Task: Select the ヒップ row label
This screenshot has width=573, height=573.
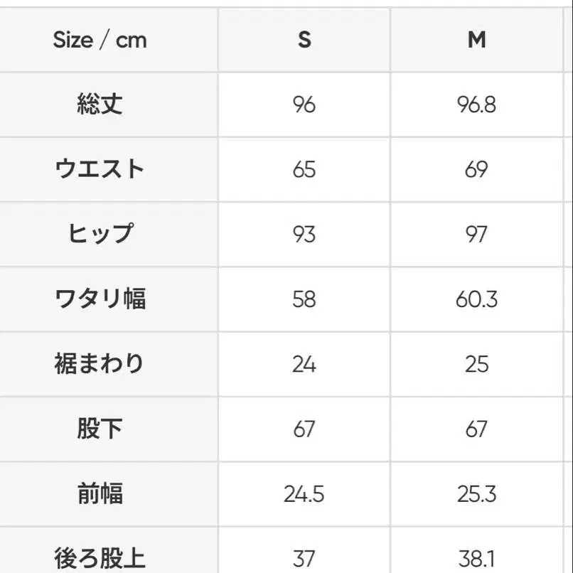Action: tap(100, 234)
